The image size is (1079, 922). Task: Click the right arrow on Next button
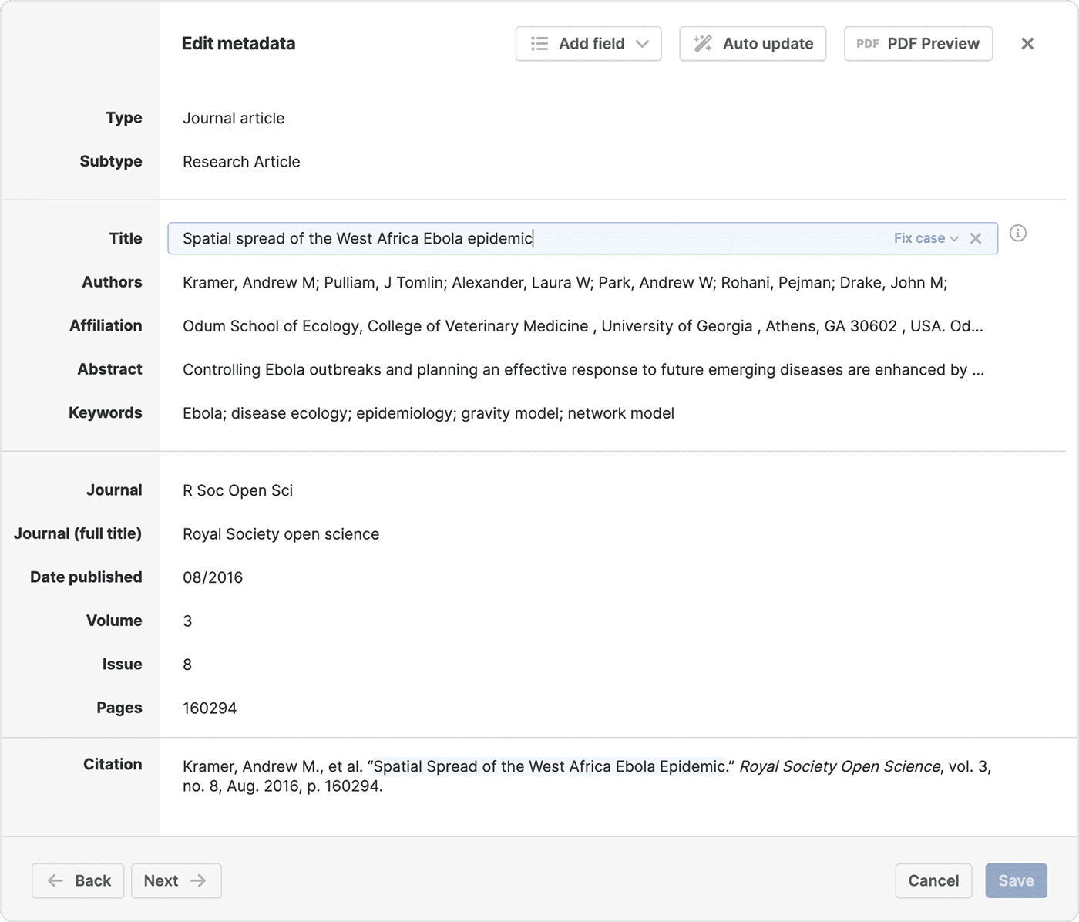coord(198,880)
